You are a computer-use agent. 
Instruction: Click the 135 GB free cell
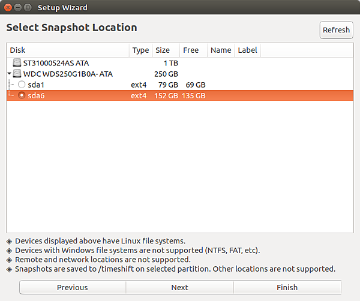(194, 96)
